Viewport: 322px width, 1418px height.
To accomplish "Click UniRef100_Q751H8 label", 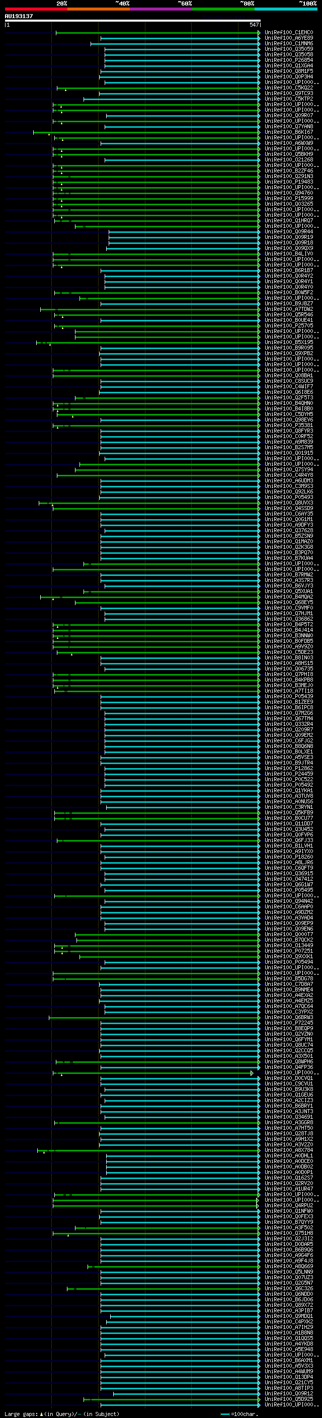I will coord(289,1233).
